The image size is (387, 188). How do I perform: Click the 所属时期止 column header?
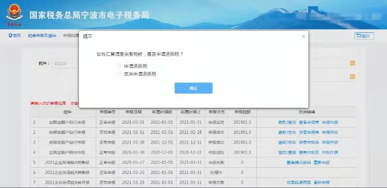click(191, 112)
